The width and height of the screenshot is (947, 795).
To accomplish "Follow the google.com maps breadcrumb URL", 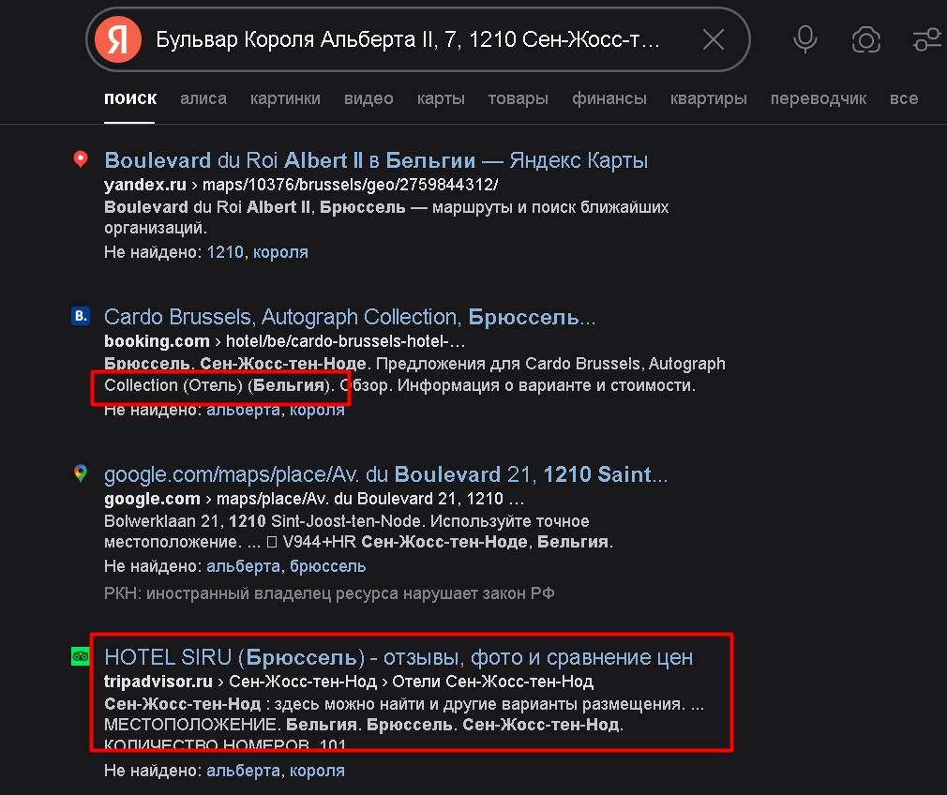I will point(314,499).
